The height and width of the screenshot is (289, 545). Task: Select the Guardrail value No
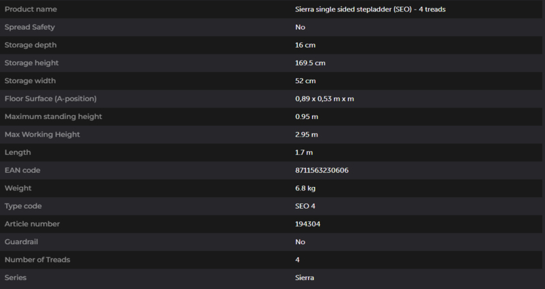pos(300,242)
